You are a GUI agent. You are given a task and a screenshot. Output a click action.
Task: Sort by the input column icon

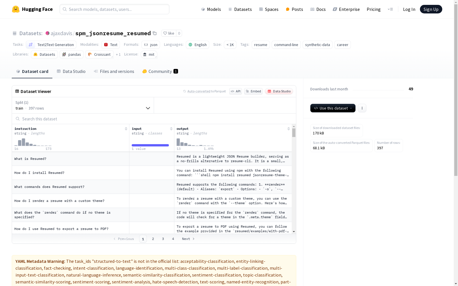(171, 129)
